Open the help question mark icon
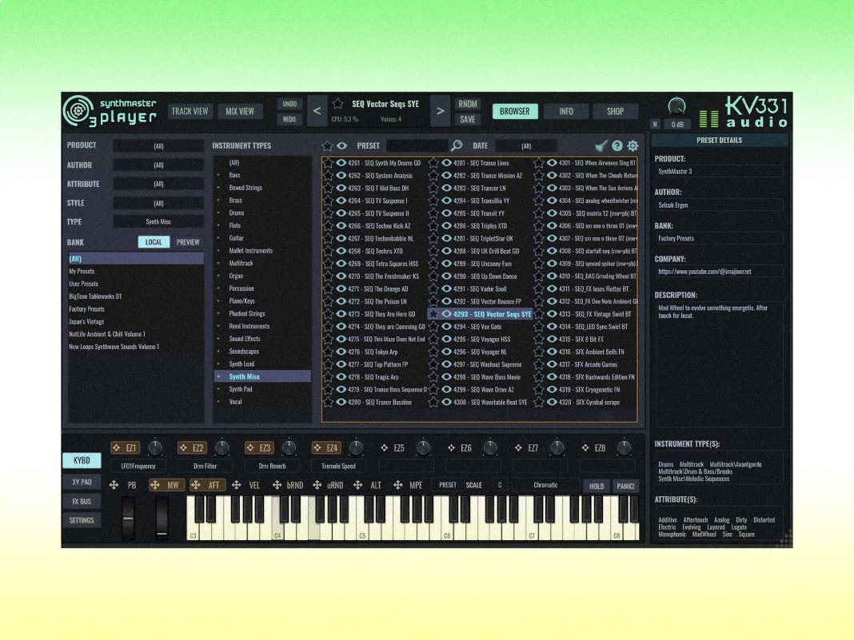The image size is (854, 640). pyautogui.click(x=617, y=145)
